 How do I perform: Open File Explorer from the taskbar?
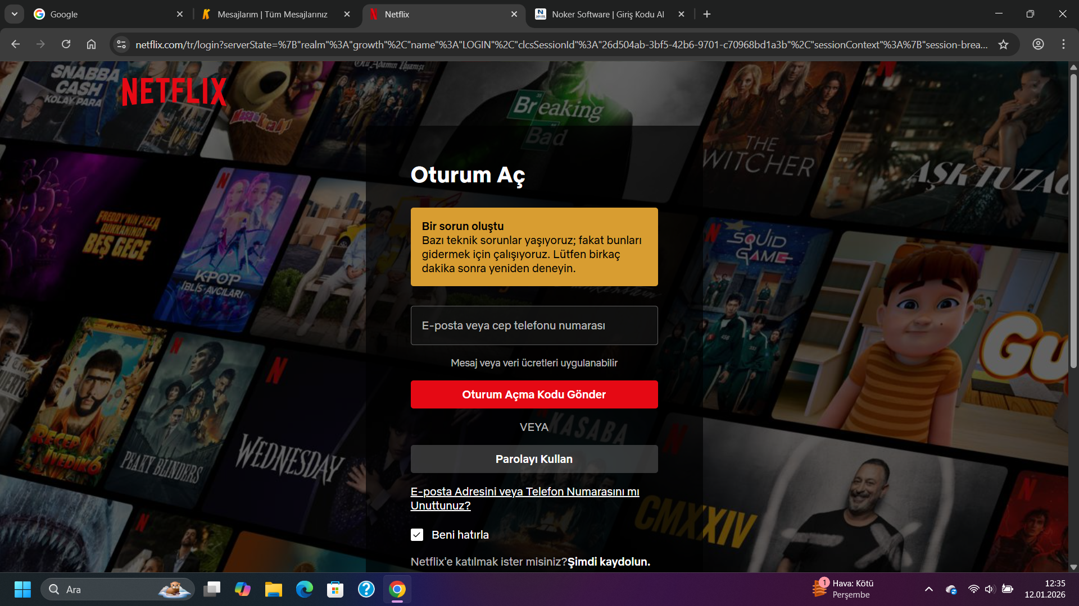274,589
